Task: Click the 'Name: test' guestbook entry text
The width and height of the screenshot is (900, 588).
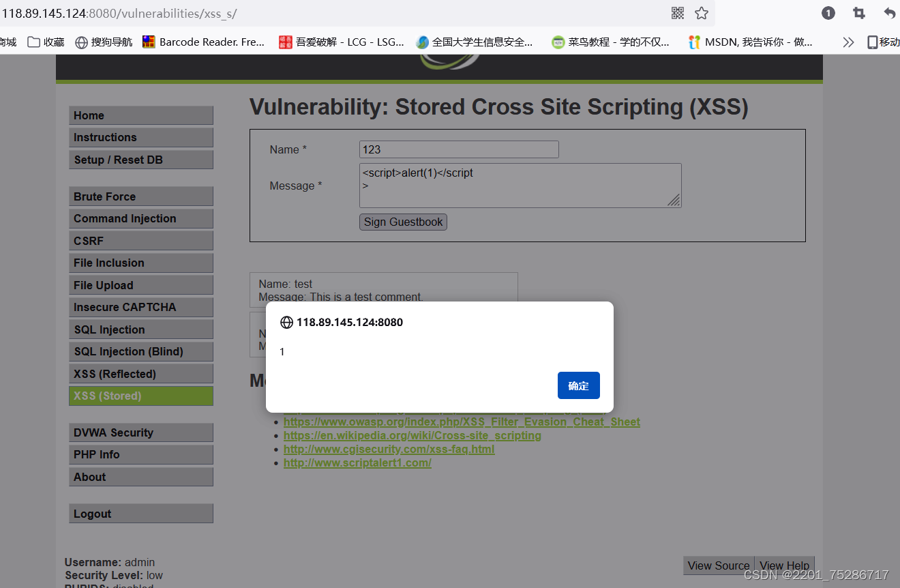Action: click(x=286, y=284)
